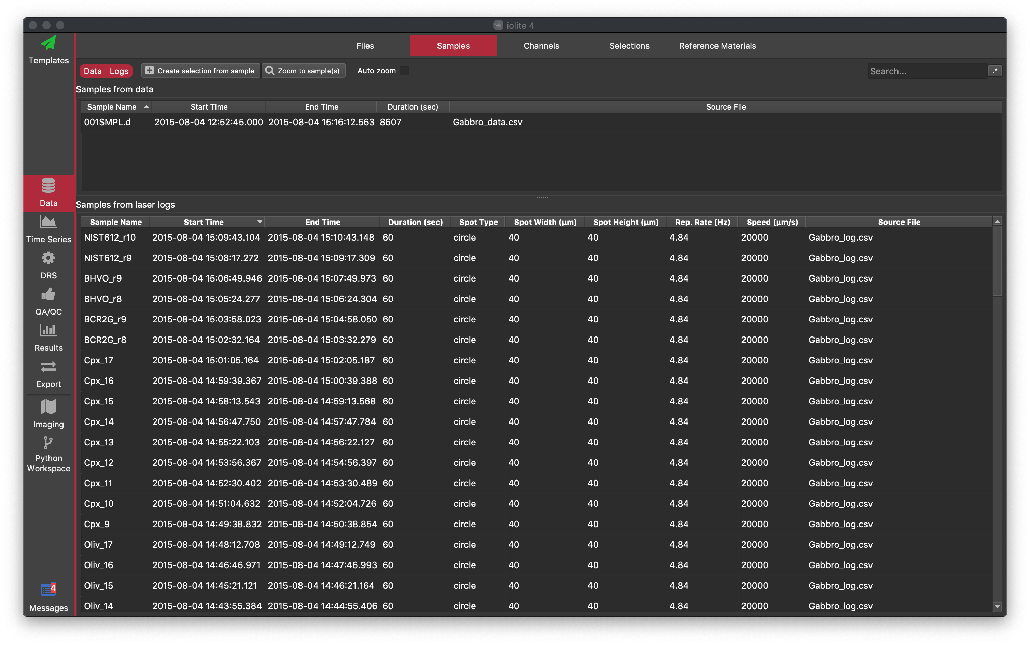1030x645 pixels.
Task: Click the Spot Type column header
Action: (x=478, y=222)
